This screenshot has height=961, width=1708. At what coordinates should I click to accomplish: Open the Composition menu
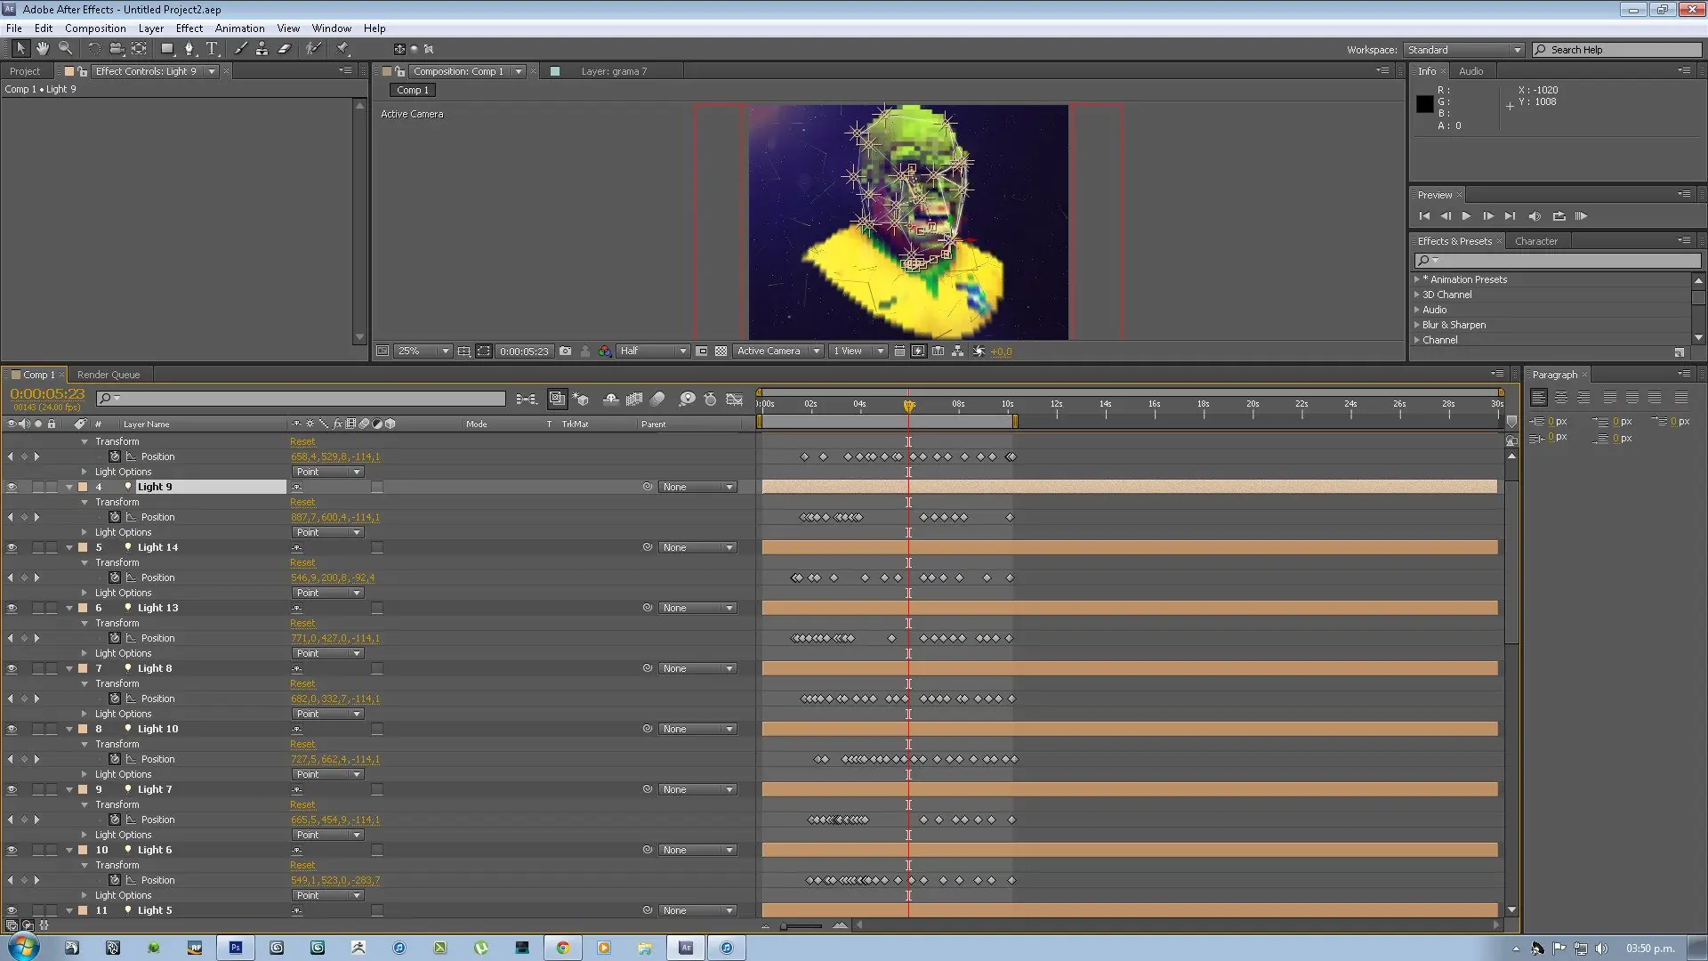[x=95, y=28]
